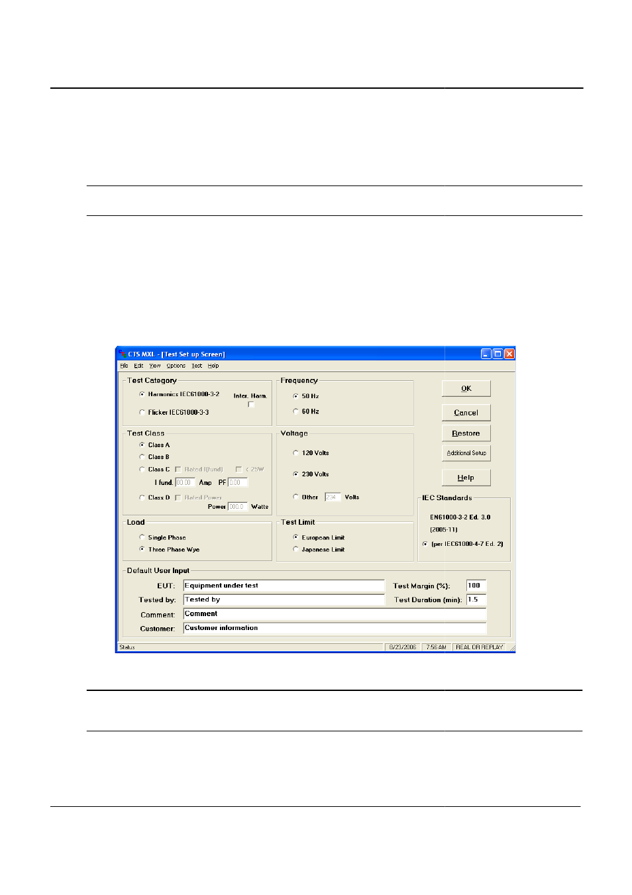Select Single Phase load
The image size is (632, 895).
click(x=142, y=537)
